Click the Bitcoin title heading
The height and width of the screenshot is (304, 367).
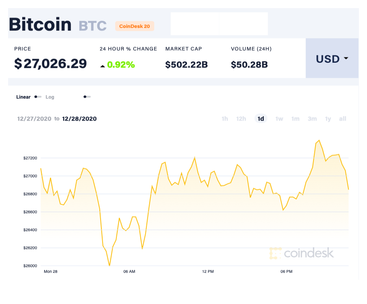40,25
